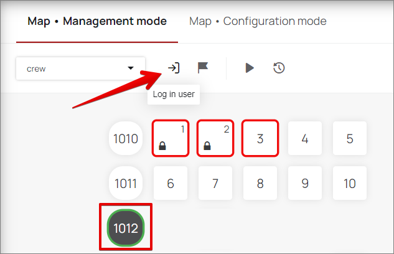The height and width of the screenshot is (254, 394).
Task: Click the flag icon in toolbar
Action: click(x=202, y=68)
